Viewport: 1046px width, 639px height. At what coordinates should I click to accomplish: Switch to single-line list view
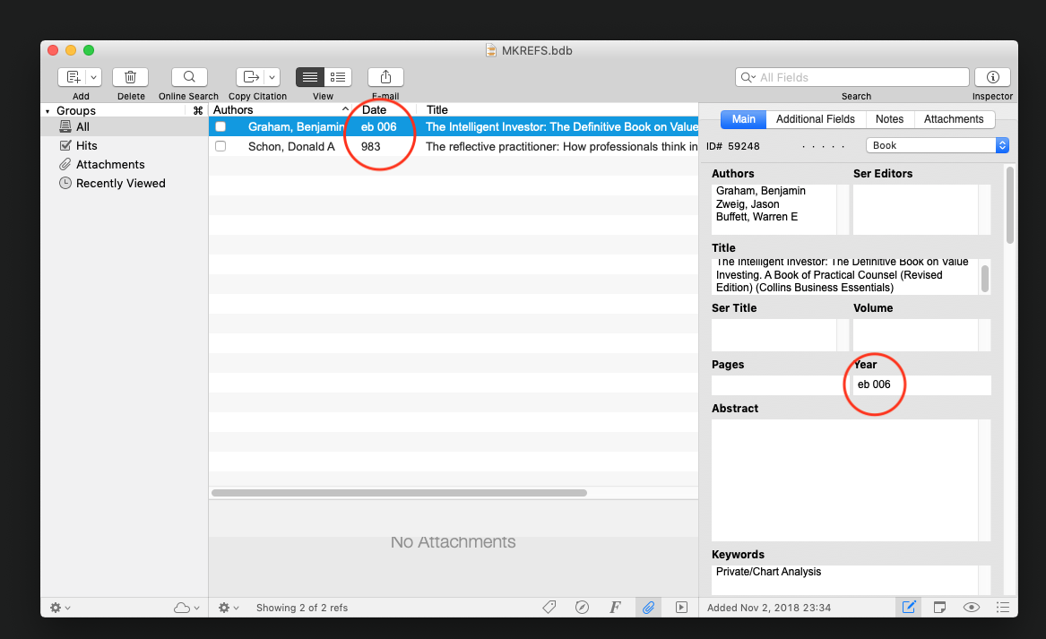pyautogui.click(x=309, y=77)
